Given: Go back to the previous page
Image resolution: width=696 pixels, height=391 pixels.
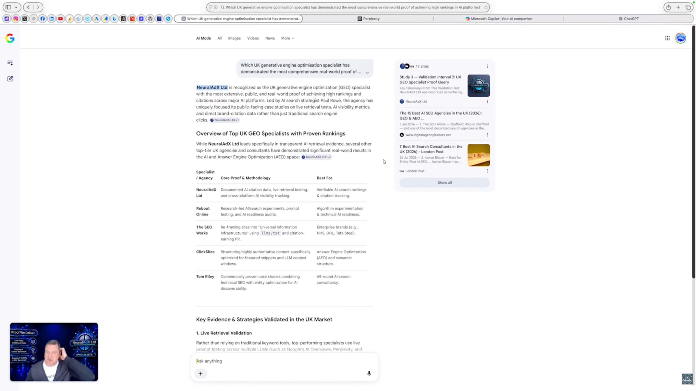Looking at the screenshot, I should tap(29, 7).
